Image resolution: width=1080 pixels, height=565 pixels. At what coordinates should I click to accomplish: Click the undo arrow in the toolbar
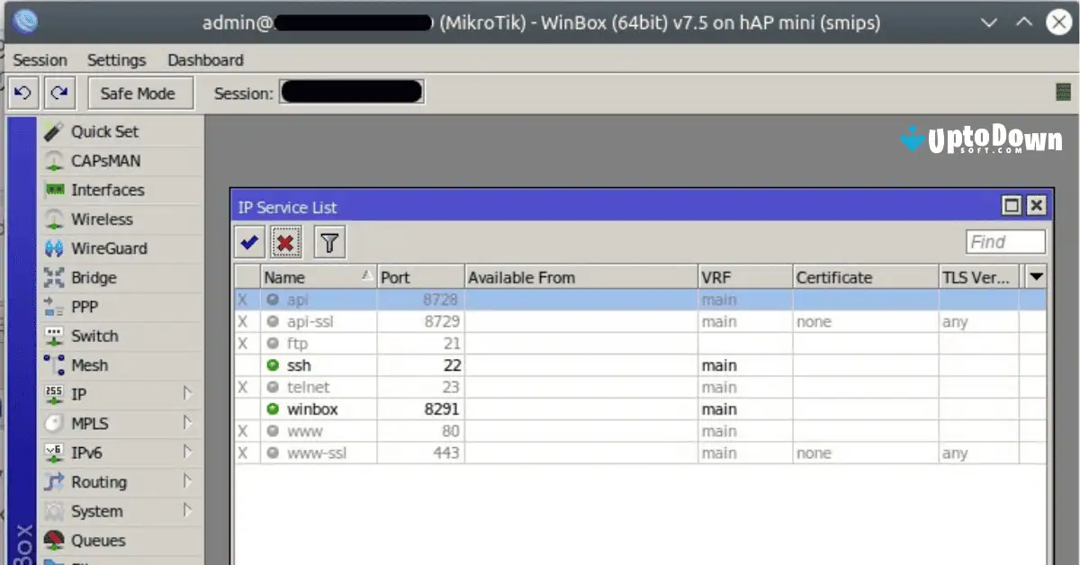(x=22, y=92)
